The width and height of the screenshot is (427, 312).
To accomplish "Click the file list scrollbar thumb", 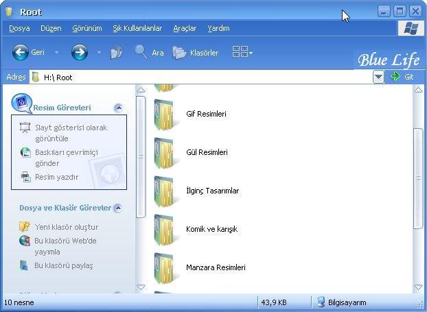I will [418, 178].
